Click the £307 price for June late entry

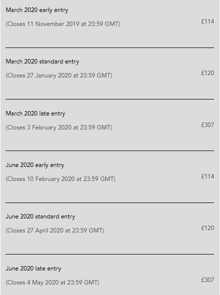[x=207, y=280]
